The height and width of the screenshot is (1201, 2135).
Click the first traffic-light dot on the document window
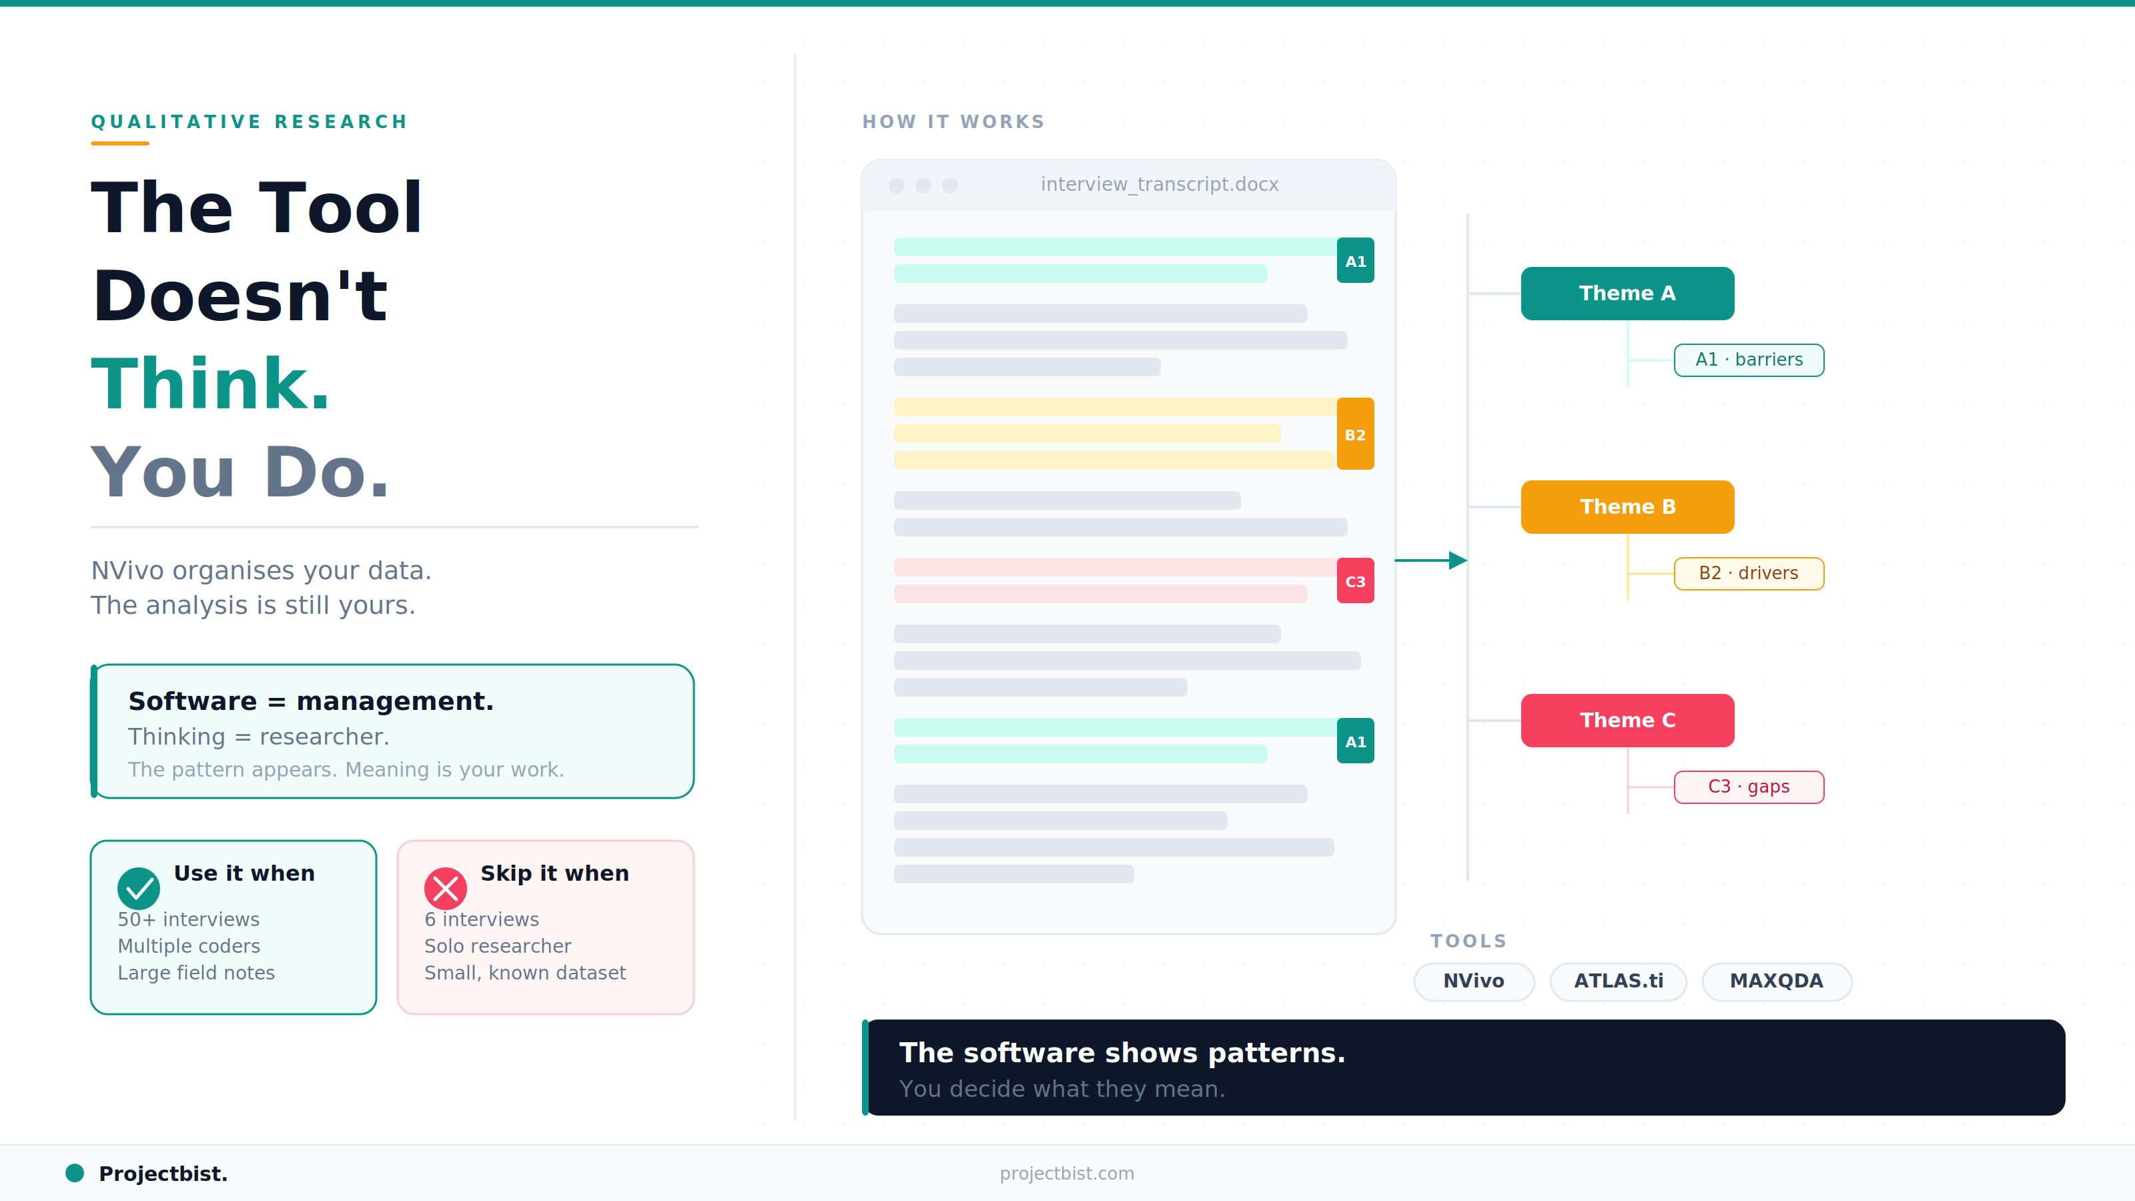click(x=899, y=185)
